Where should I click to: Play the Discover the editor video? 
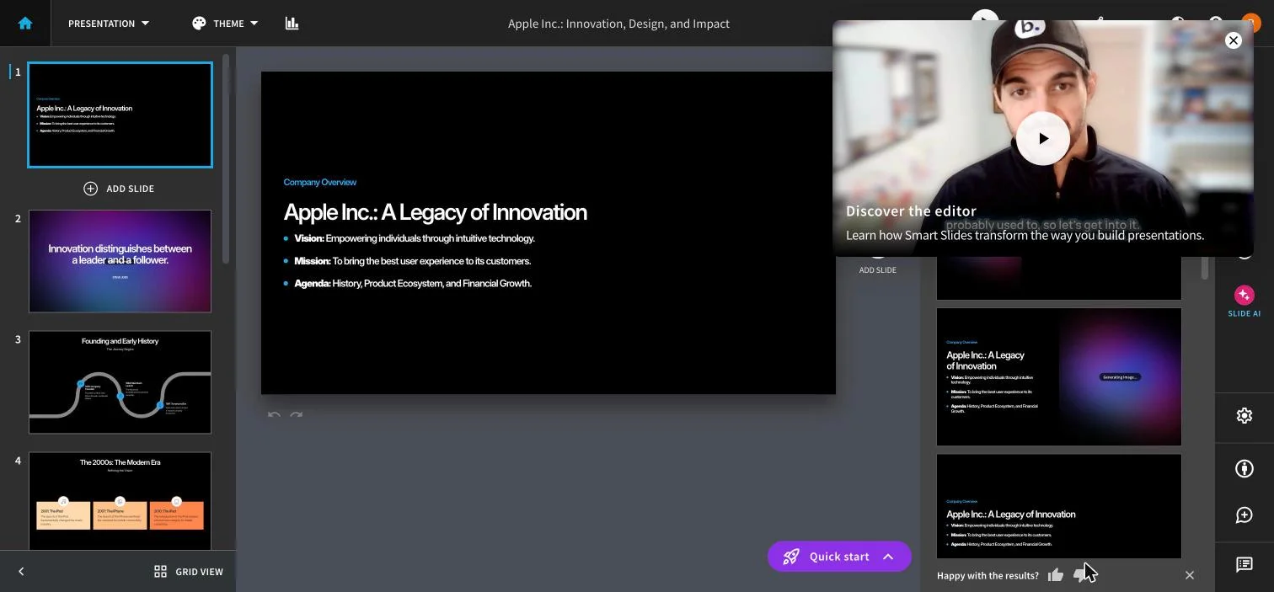[1043, 139]
